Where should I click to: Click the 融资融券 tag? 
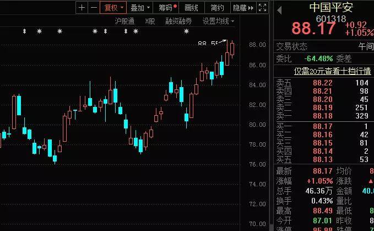coord(178,22)
